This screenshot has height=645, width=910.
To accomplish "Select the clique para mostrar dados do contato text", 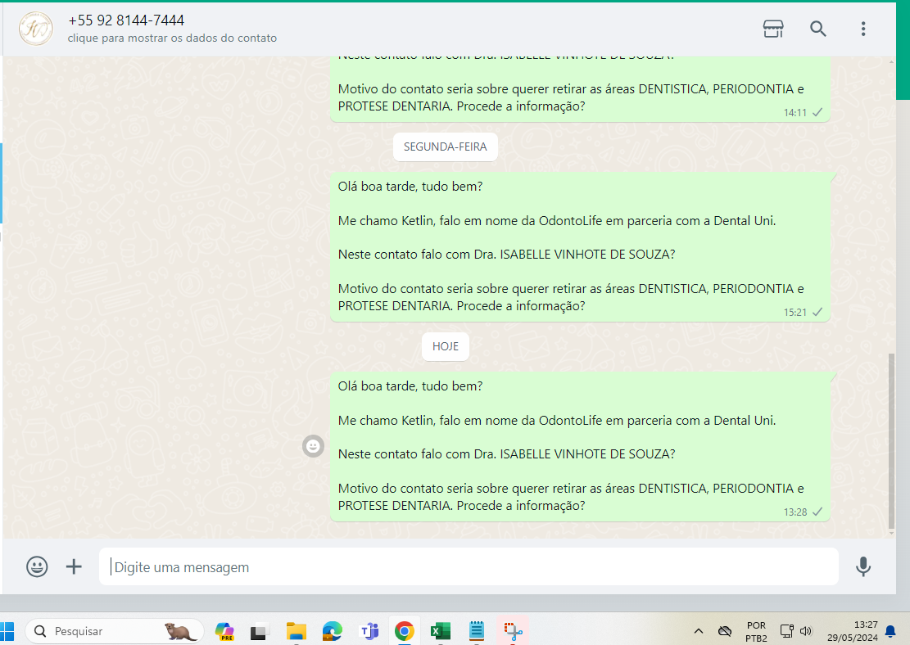I will pyautogui.click(x=172, y=38).
